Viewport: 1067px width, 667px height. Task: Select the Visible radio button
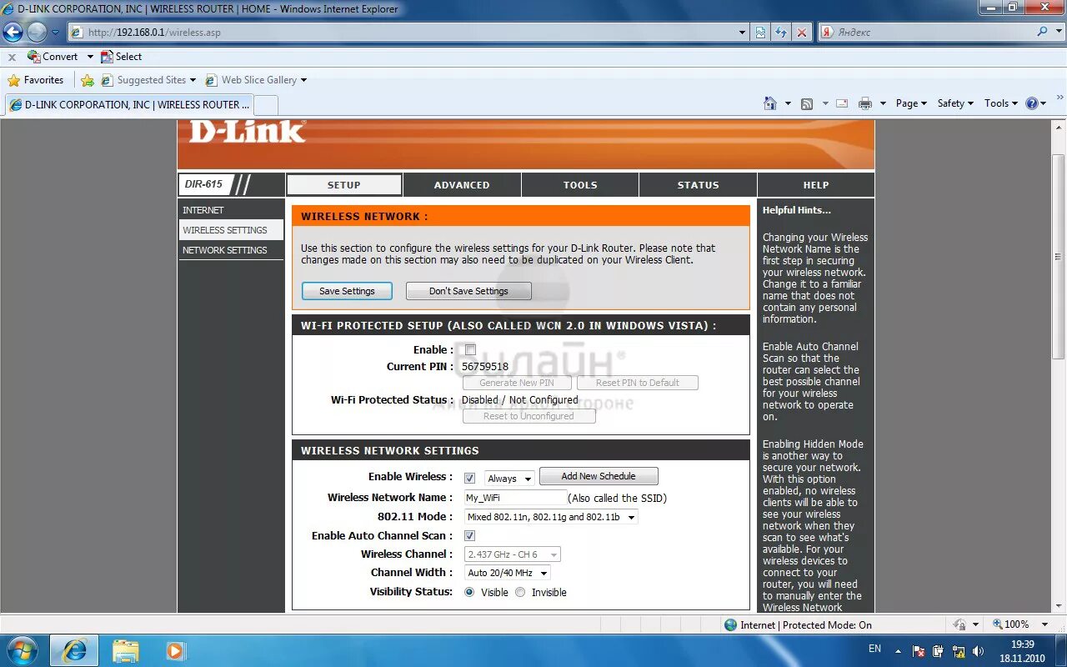(x=469, y=592)
